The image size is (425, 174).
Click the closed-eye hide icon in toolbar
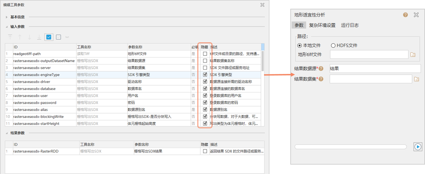tap(68, 37)
